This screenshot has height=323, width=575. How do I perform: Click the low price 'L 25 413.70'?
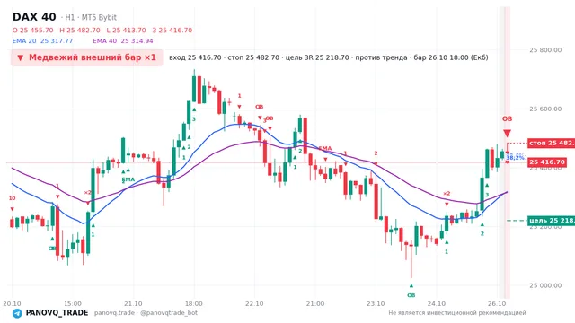(126, 31)
